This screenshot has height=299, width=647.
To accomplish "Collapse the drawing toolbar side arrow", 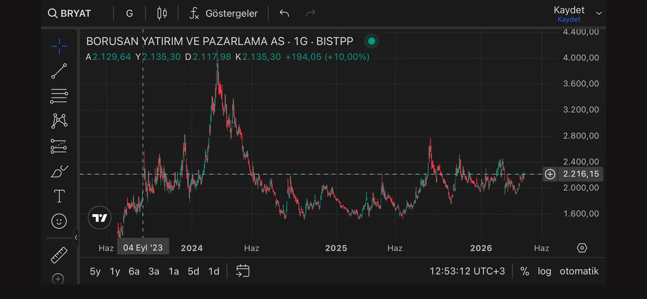I will point(76,237).
